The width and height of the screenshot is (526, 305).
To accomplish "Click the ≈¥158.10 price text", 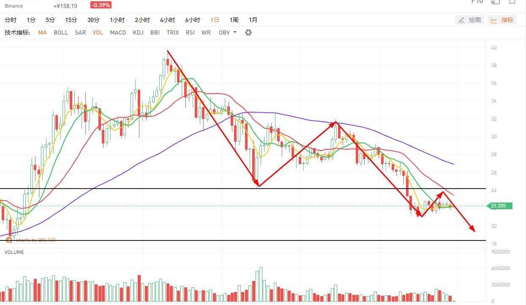I will click(x=65, y=6).
